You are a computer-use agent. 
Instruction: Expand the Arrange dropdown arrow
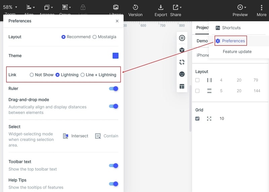tap(52, 7)
